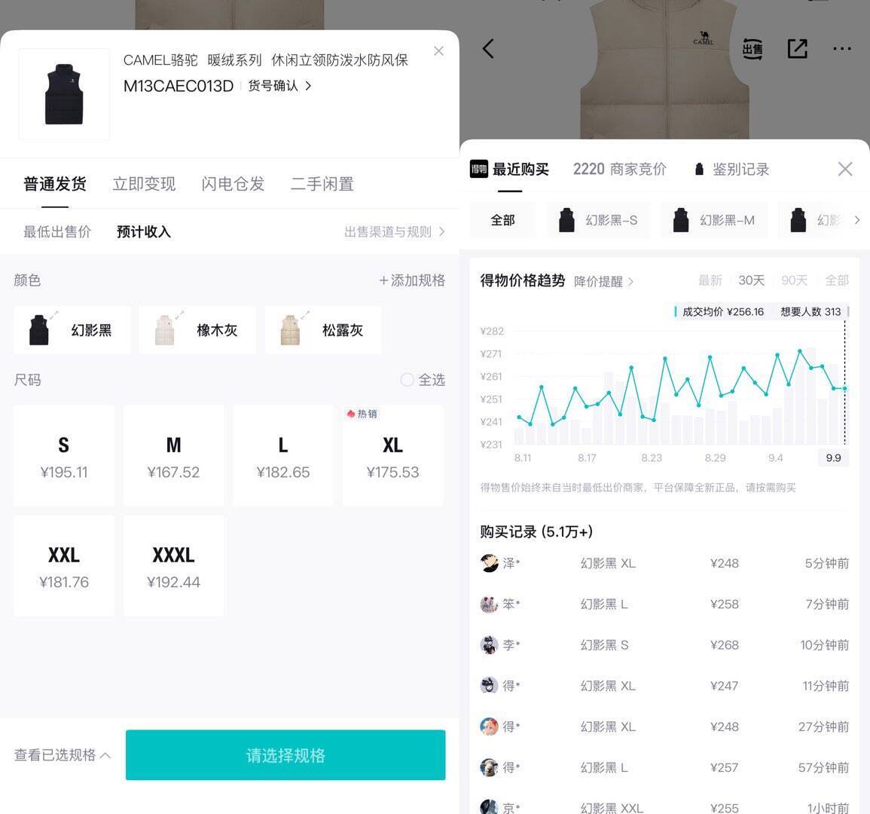
Task: Close the recent purchases sheet
Action: 845,169
